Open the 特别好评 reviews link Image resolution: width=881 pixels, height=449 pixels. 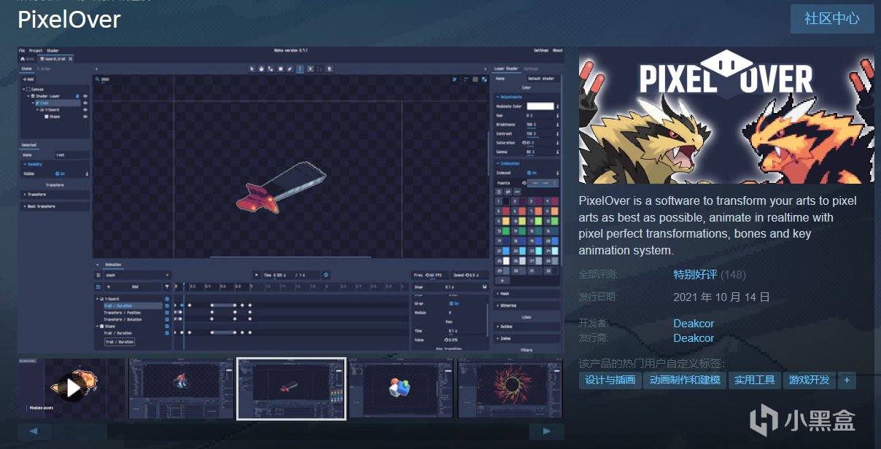[695, 275]
